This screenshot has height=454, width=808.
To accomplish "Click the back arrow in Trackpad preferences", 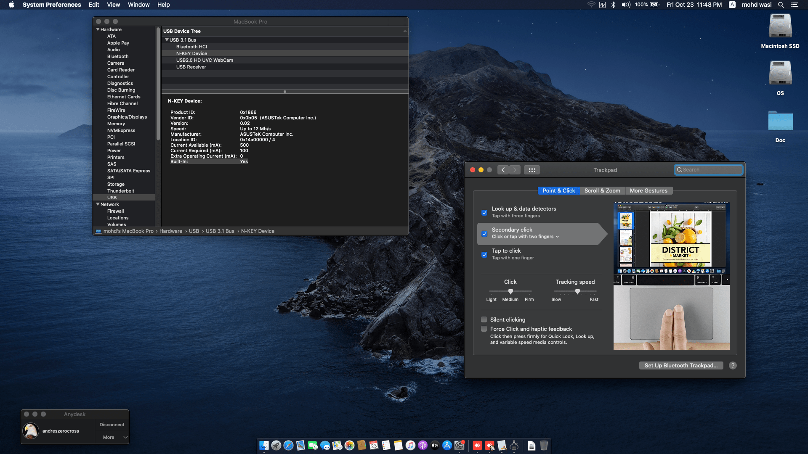I will [503, 170].
